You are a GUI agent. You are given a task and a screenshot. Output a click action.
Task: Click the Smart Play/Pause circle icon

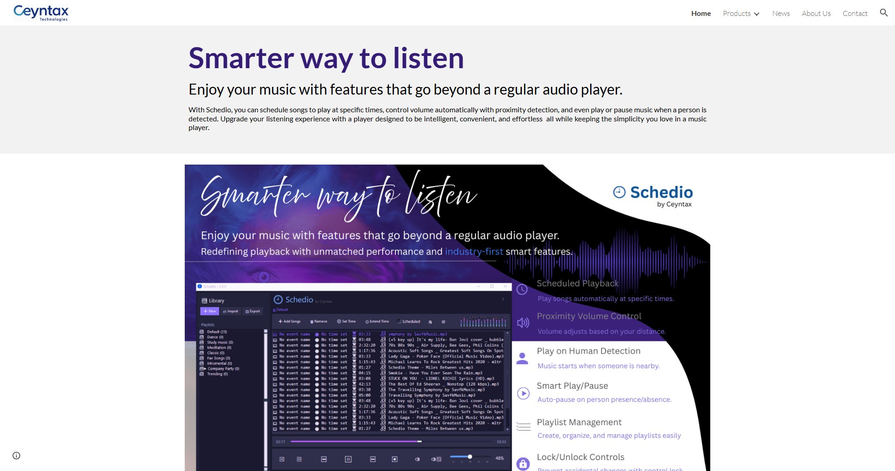click(x=523, y=393)
